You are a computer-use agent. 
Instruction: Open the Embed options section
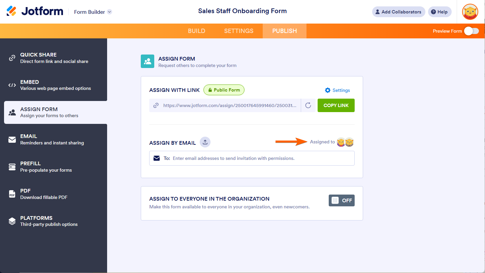(54, 85)
